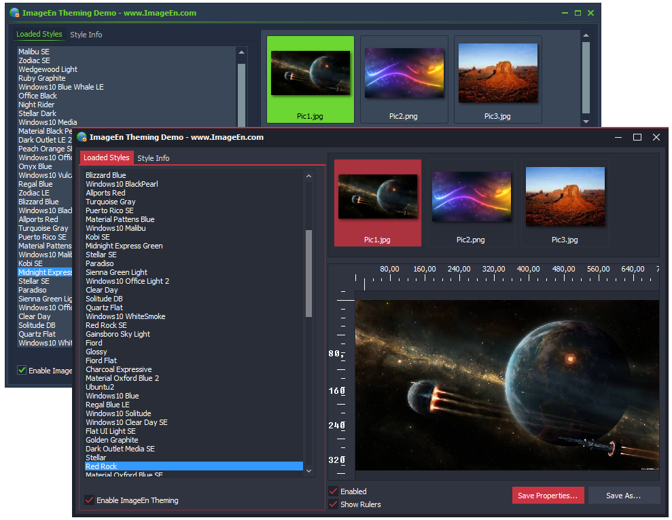672x520 pixels.
Task: Select highlighted Midnight Express row in back list
Action: coord(45,272)
